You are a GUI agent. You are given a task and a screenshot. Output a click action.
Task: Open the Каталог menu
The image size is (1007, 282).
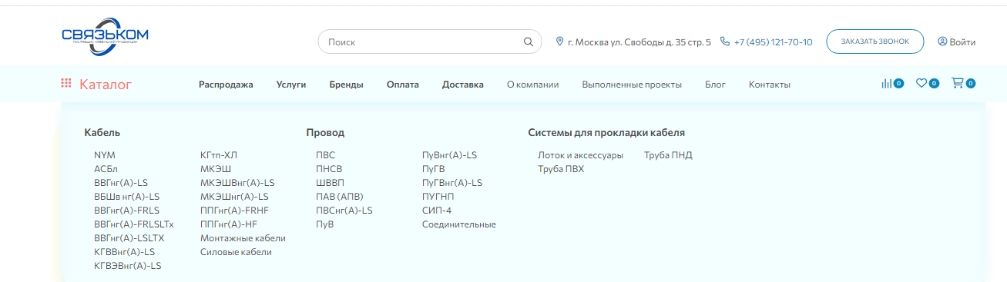106,85
